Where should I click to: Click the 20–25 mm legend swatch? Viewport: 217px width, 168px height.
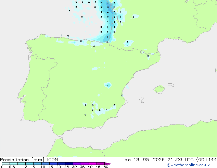61,164
